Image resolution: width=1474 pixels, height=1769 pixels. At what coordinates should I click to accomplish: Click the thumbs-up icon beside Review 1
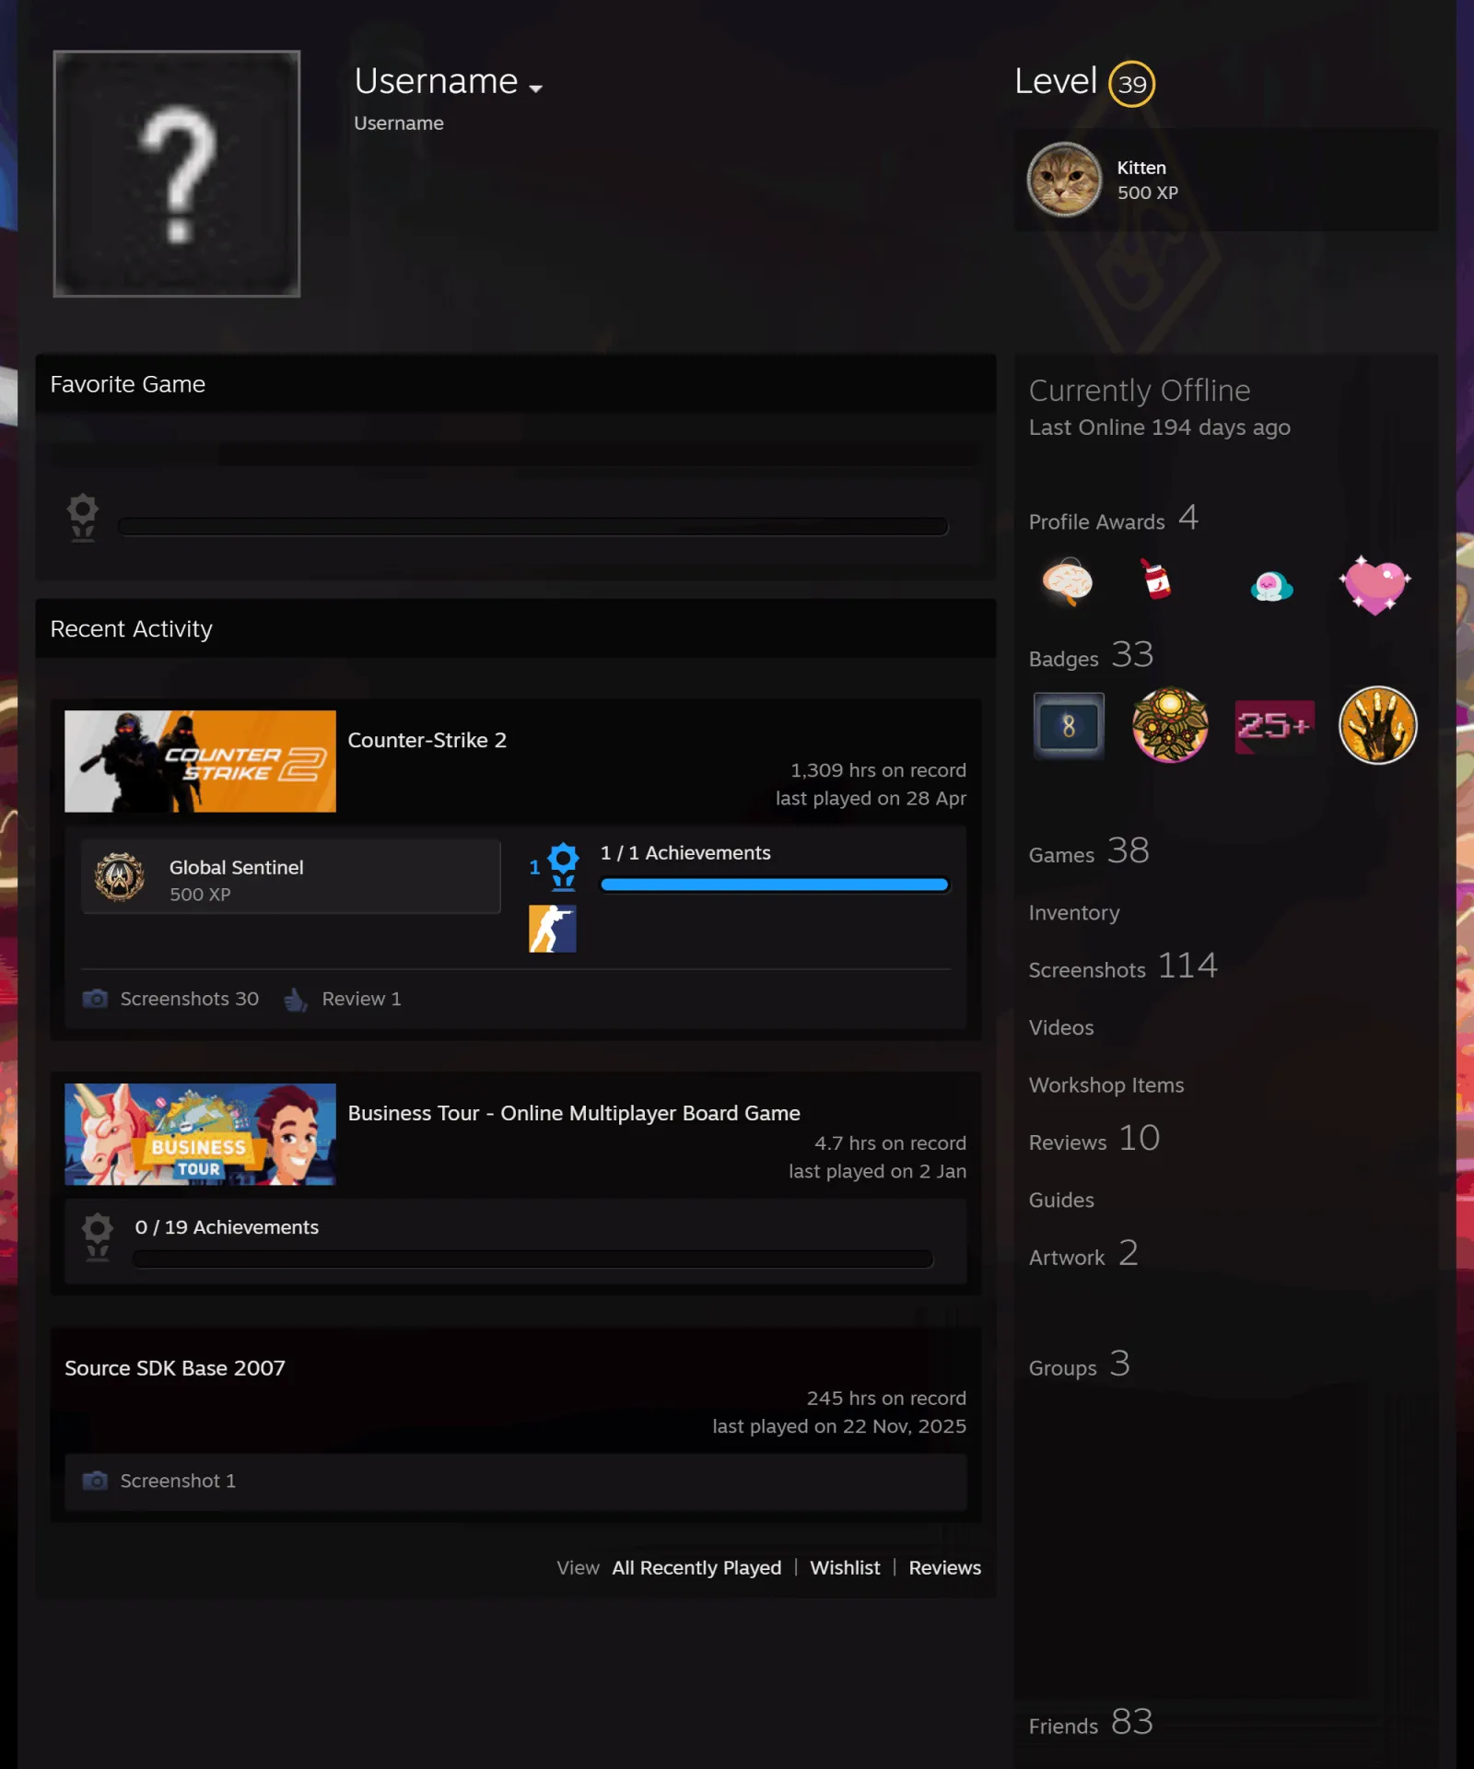coord(295,999)
